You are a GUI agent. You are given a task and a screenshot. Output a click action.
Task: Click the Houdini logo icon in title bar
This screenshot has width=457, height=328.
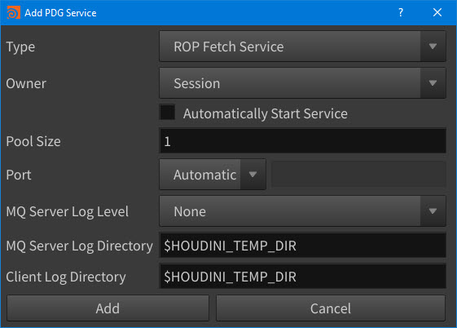[13, 12]
